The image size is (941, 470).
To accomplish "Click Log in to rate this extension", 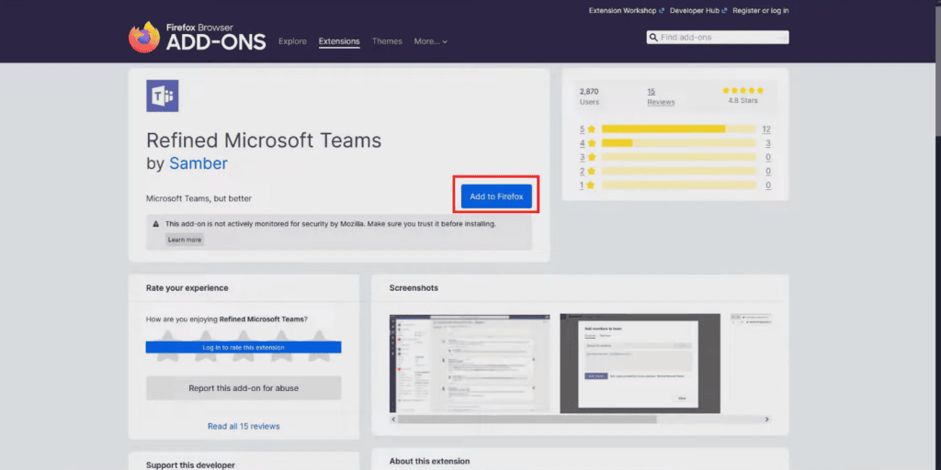I will (x=244, y=347).
